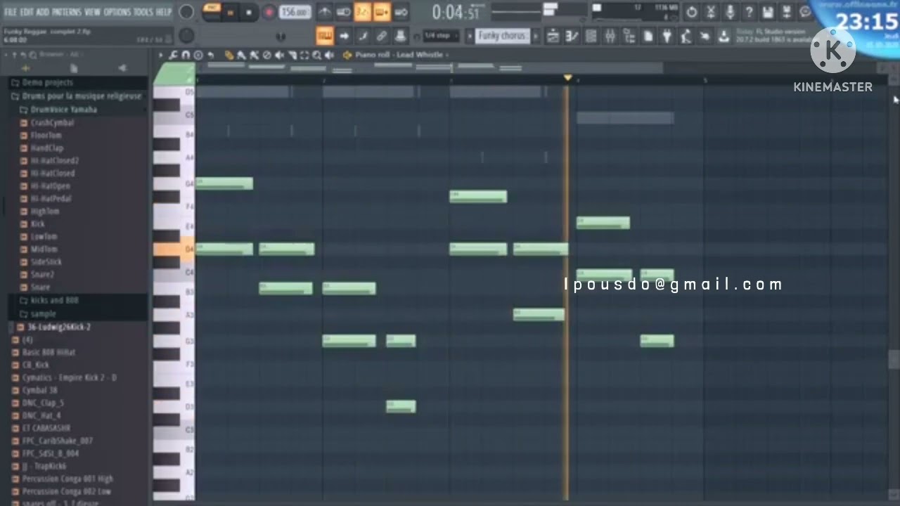Select the Mute tool in piano roll

pyautogui.click(x=278, y=55)
